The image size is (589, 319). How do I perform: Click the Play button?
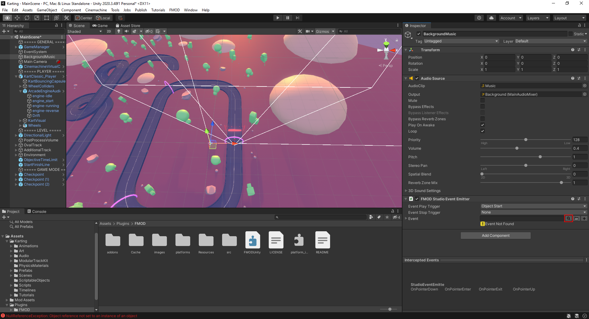tap(278, 18)
